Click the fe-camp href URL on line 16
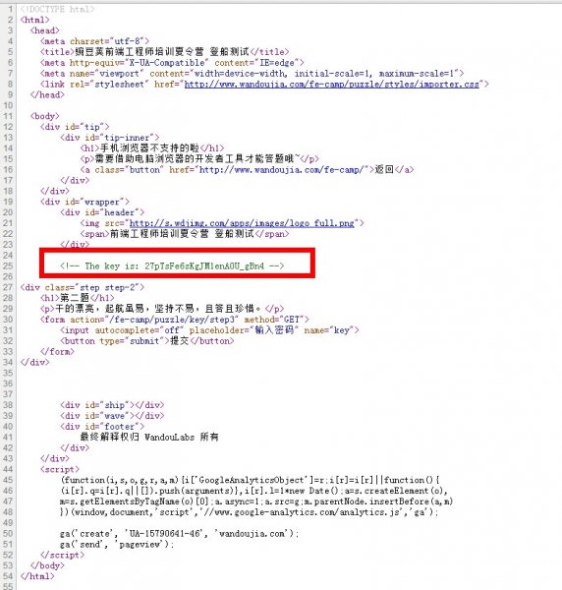 click(281, 170)
